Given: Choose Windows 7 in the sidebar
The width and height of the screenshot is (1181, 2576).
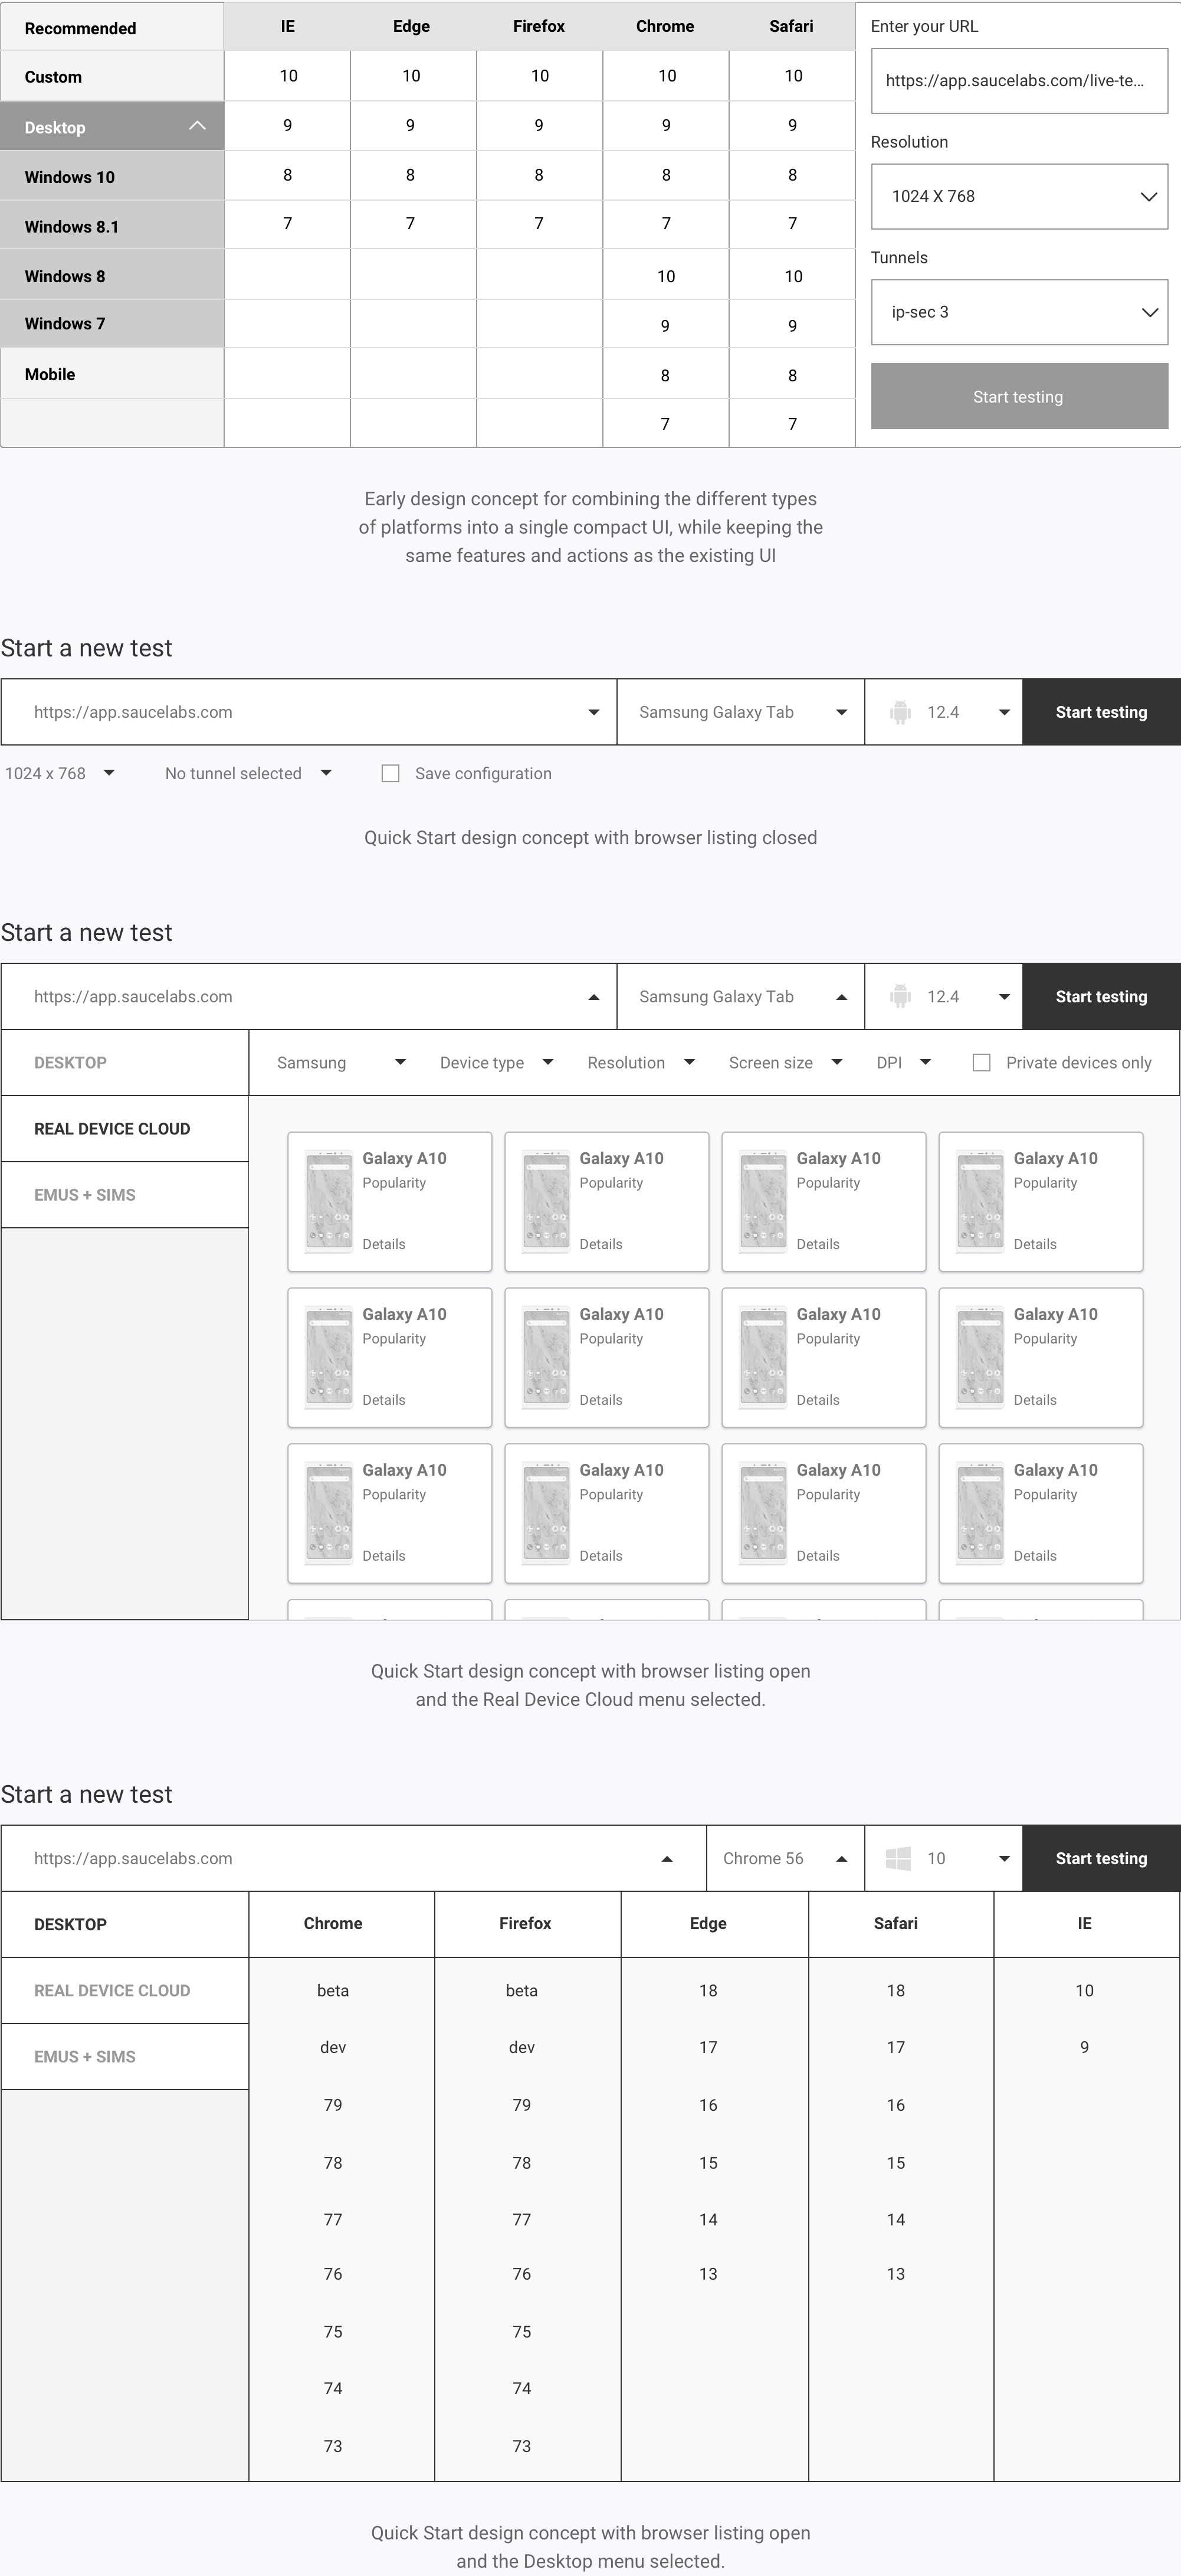Looking at the screenshot, I should (112, 323).
